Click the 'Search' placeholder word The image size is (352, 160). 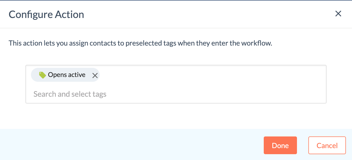tap(45, 94)
